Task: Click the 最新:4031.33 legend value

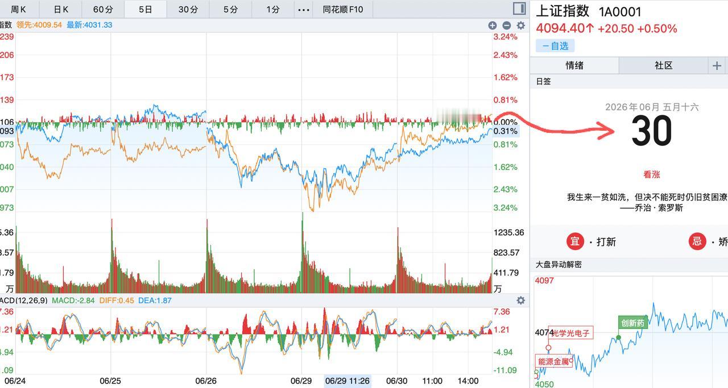Action: pos(89,25)
